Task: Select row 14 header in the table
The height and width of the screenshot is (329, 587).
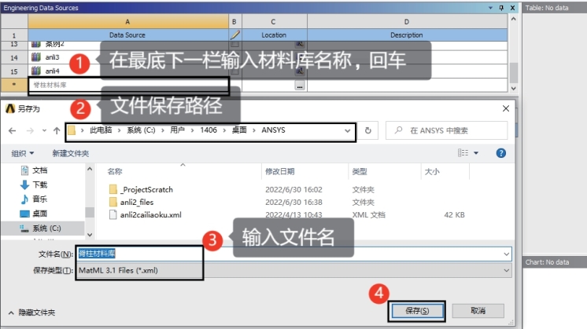Action: tap(14, 57)
